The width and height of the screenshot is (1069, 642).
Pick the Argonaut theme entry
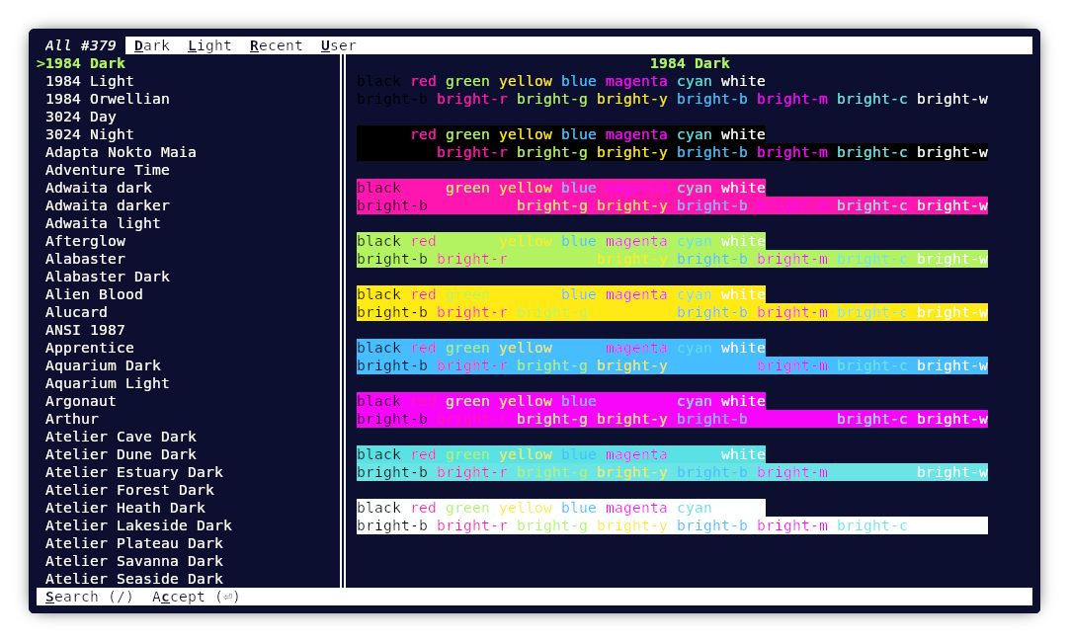click(x=80, y=401)
